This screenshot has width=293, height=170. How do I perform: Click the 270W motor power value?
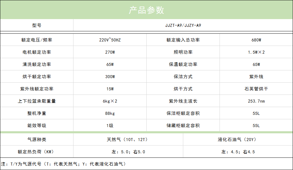pos(110,52)
